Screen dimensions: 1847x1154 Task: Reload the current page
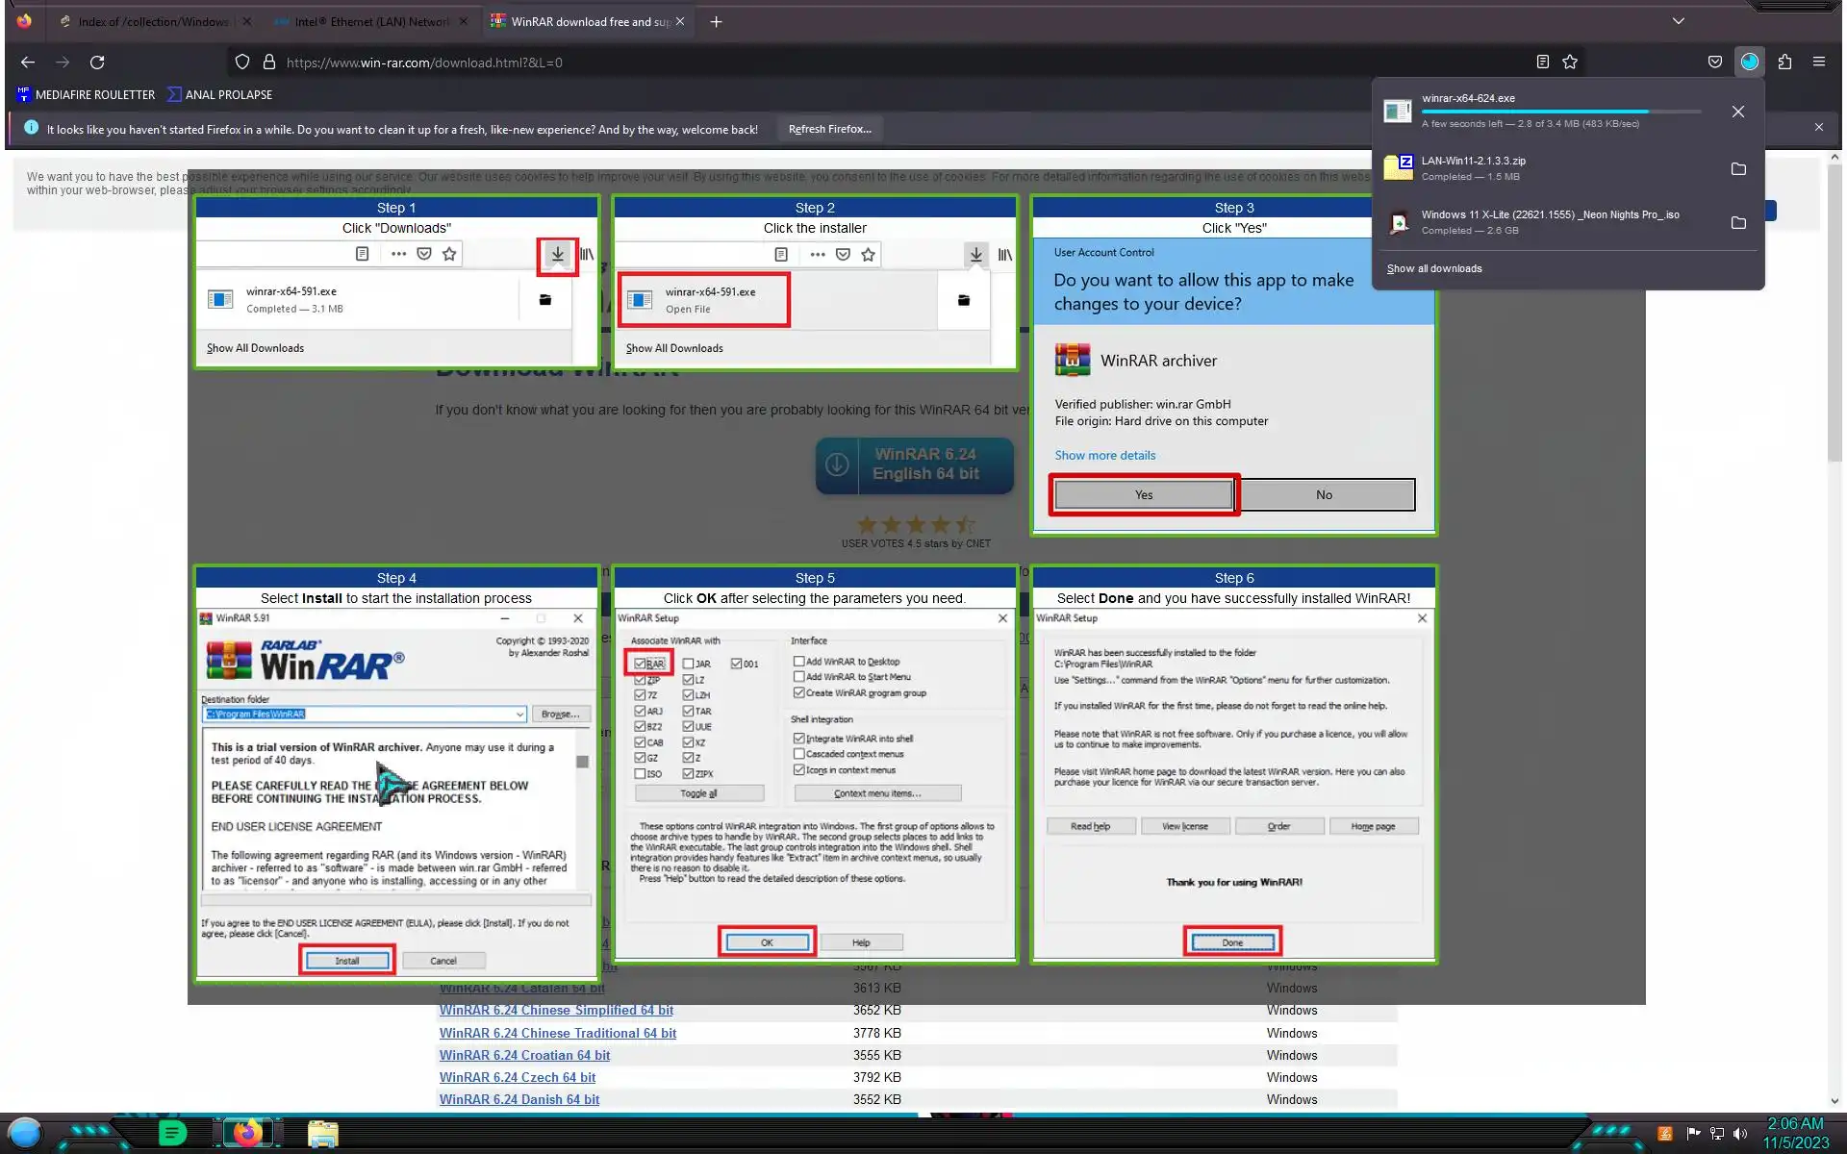(97, 62)
